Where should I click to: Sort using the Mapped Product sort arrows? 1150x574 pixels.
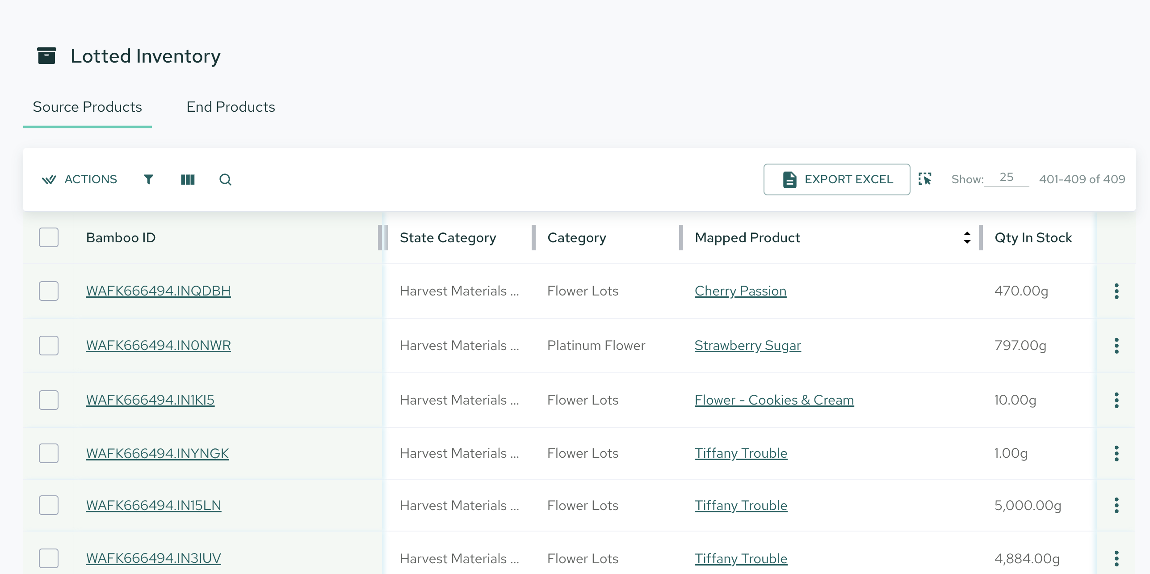tap(967, 237)
